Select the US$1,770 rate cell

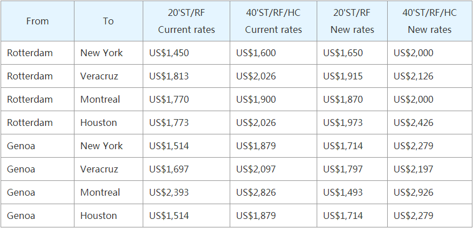coord(169,99)
